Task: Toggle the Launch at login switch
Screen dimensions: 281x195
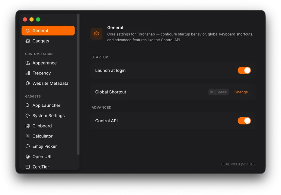Action: click(x=244, y=71)
